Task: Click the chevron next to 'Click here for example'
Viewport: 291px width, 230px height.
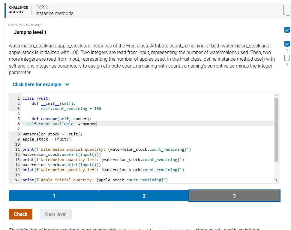Action: point(67,84)
